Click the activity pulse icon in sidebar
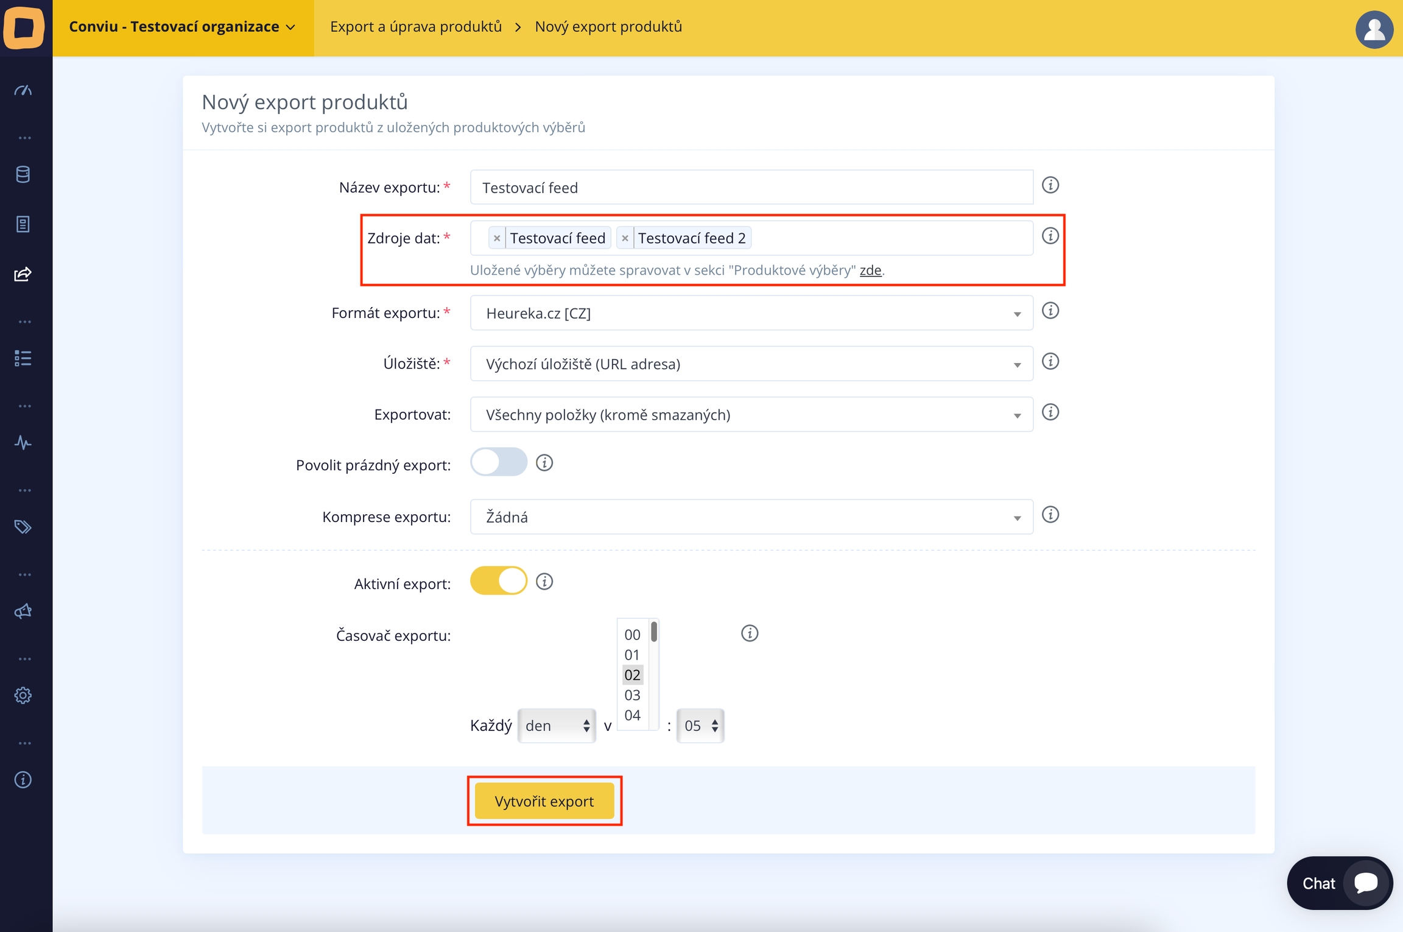 [23, 443]
